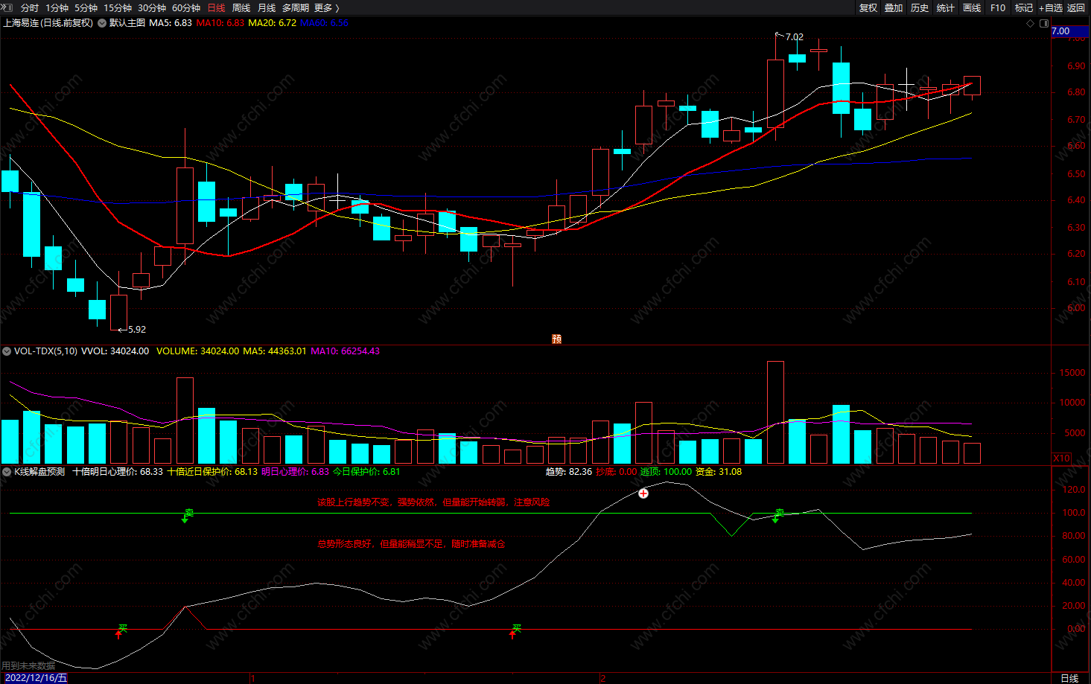
Task: Click the VVOL: 34024.00 value
Action: [115, 351]
